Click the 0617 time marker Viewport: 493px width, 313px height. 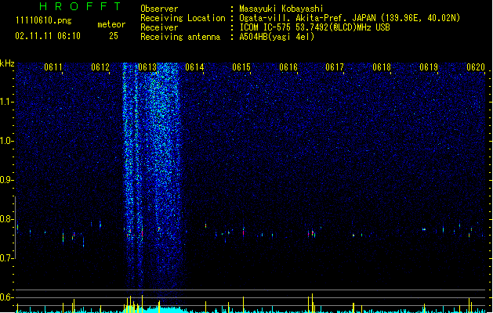click(335, 67)
